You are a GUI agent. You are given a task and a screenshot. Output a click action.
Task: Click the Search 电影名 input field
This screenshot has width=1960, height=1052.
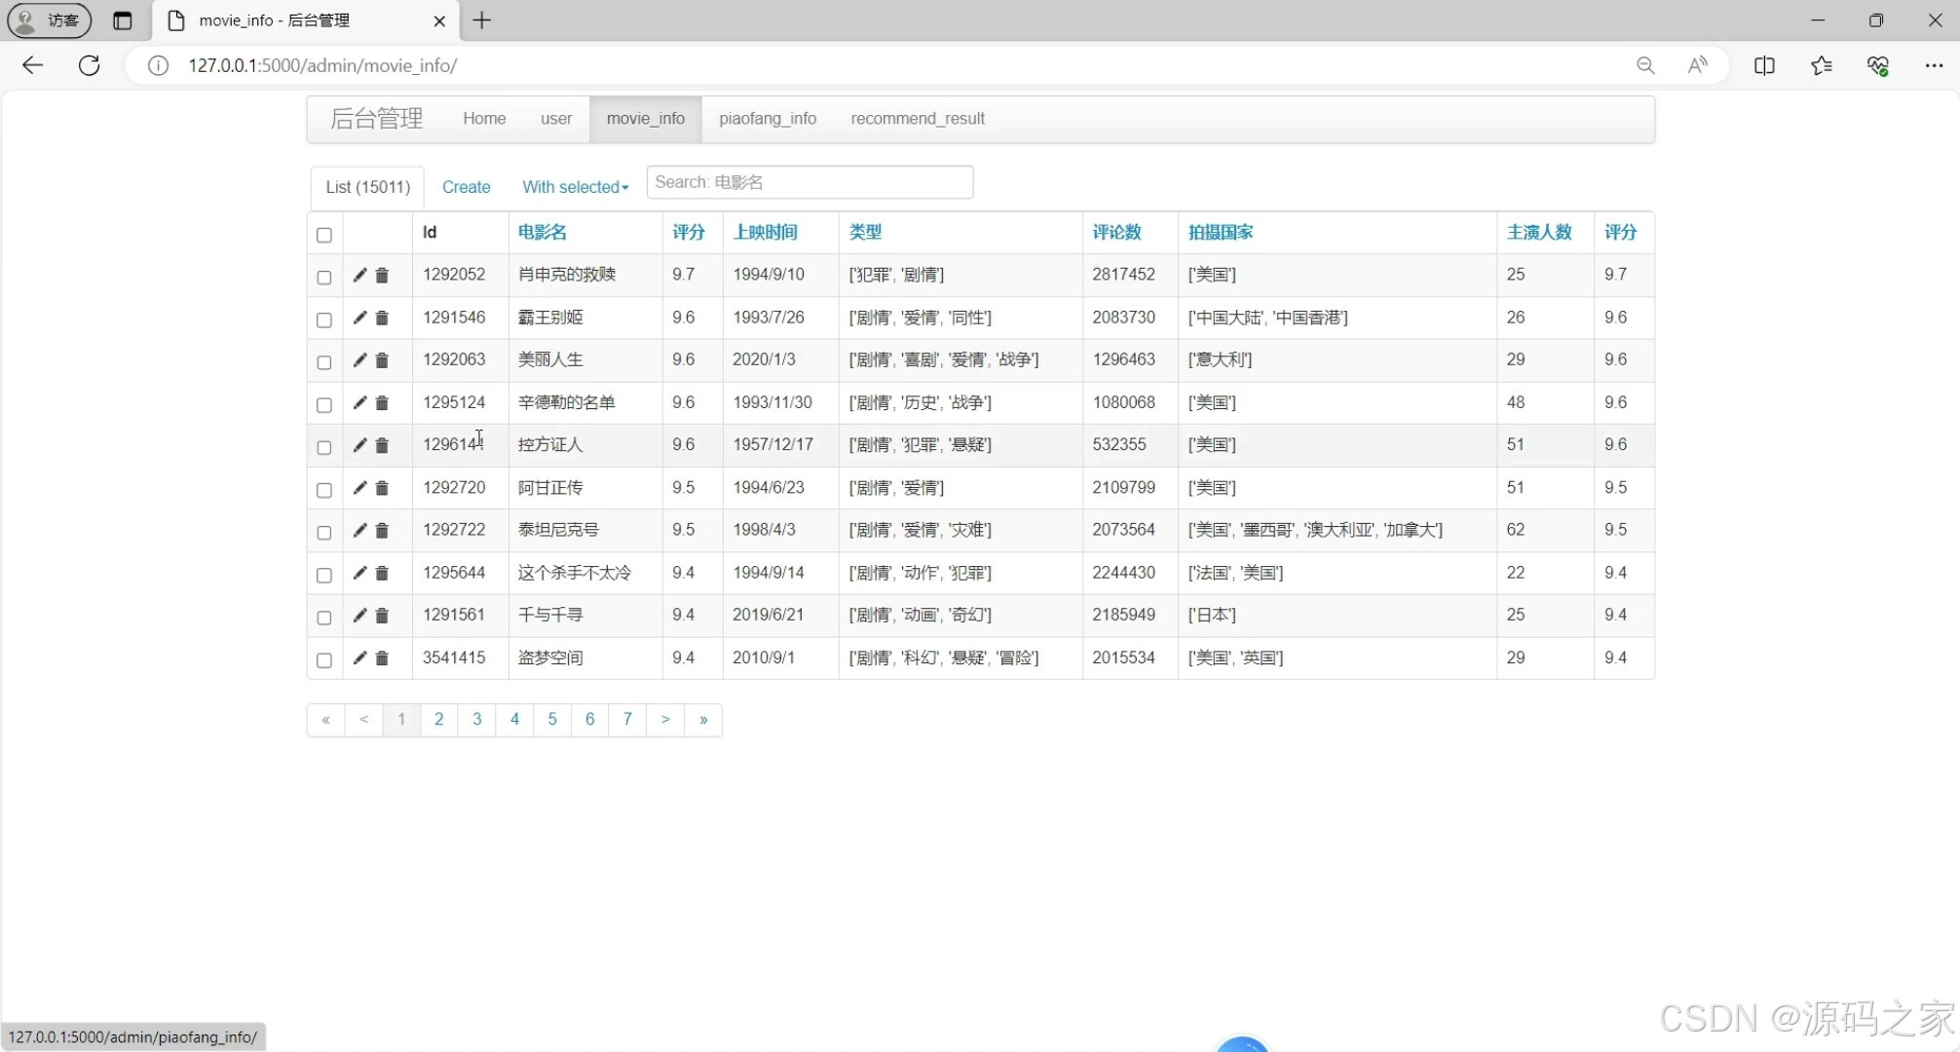809,182
